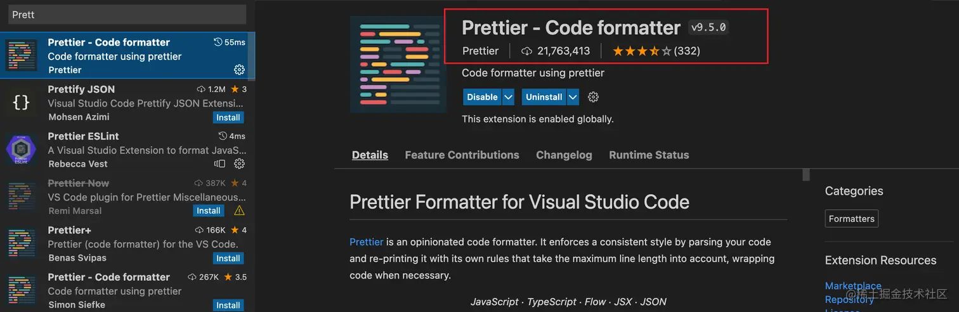Image resolution: width=959 pixels, height=312 pixels.
Task: Click Prettify JSON star rating 3
Action: click(239, 89)
